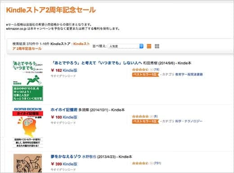Switch to list view icon
This screenshot has width=234, height=173.
pos(149,46)
